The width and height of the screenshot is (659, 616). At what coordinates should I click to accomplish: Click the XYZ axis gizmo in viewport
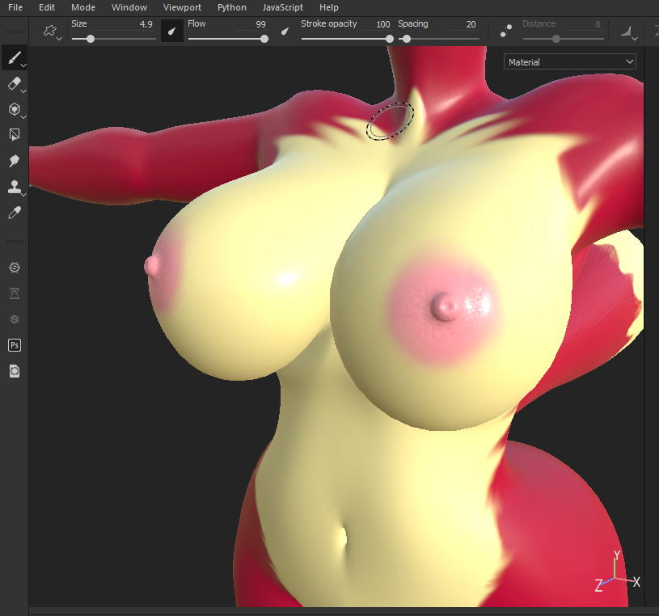(617, 572)
